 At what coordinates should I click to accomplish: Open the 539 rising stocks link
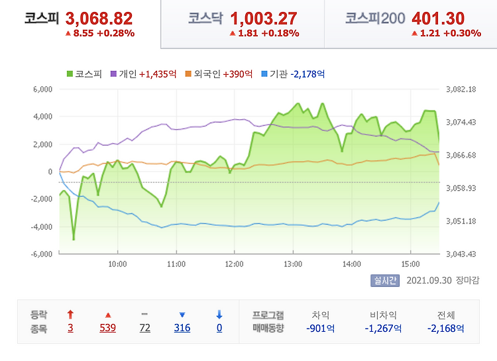click(x=108, y=328)
